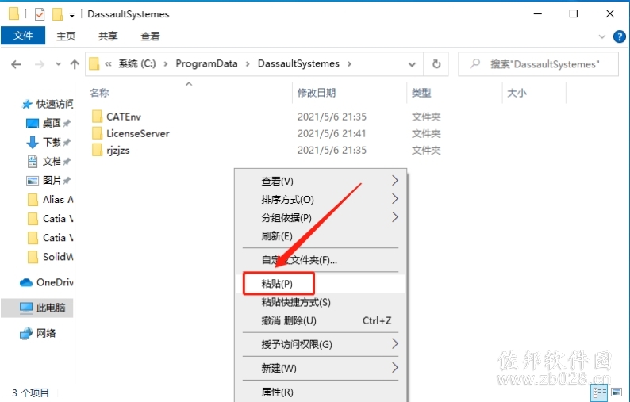The height and width of the screenshot is (402, 630).
Task: Select the LicenseServer folder
Action: click(x=138, y=133)
